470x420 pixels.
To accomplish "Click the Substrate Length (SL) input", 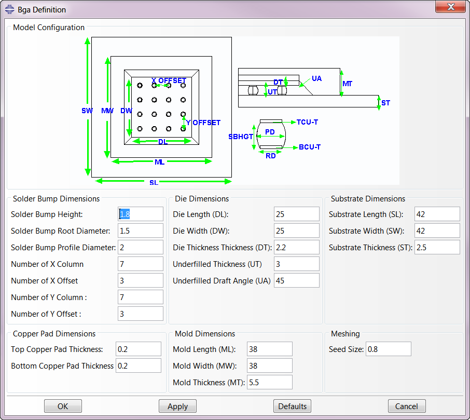I will [437, 214].
